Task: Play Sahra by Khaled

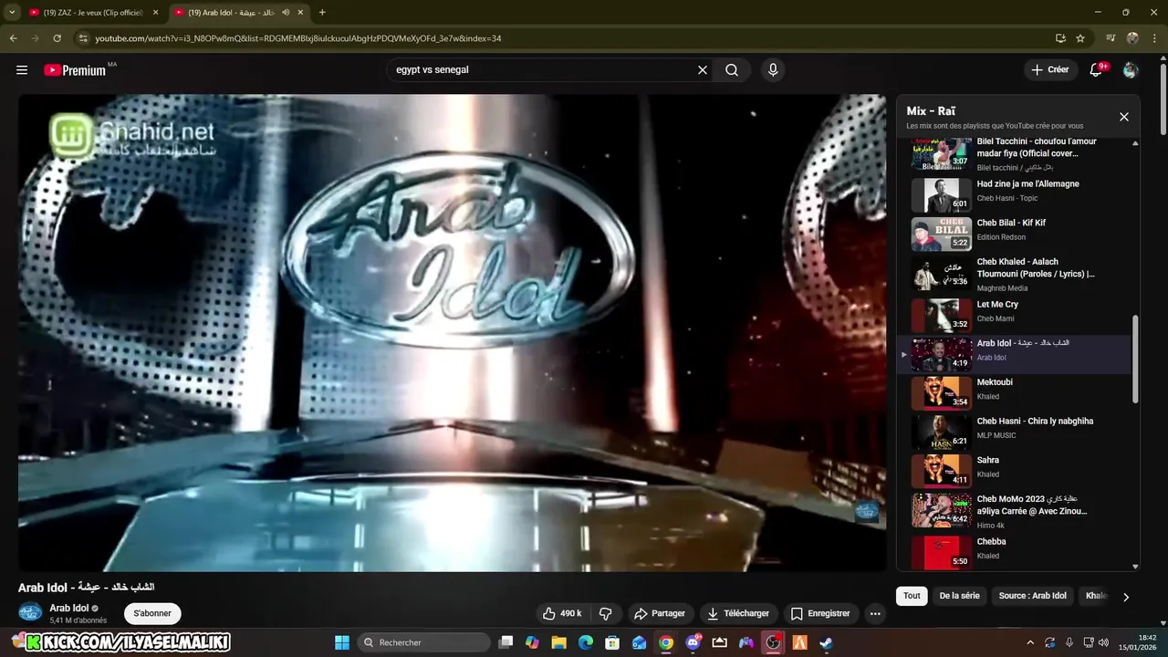Action: [x=1015, y=471]
